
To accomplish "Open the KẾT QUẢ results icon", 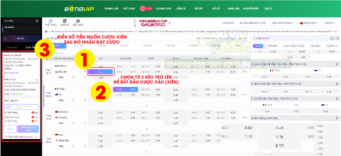I will click(78, 21).
